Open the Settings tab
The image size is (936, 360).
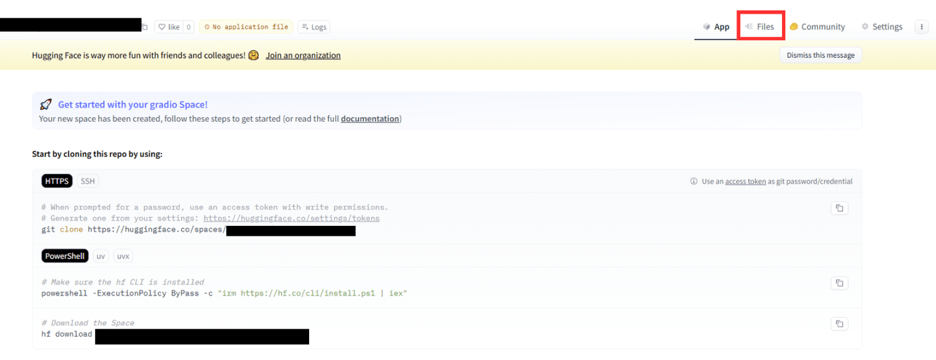(x=882, y=27)
